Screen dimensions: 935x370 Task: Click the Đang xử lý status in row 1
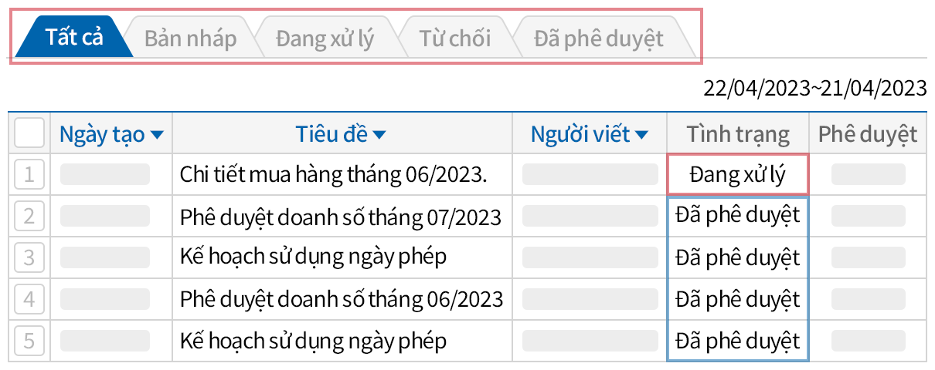737,175
